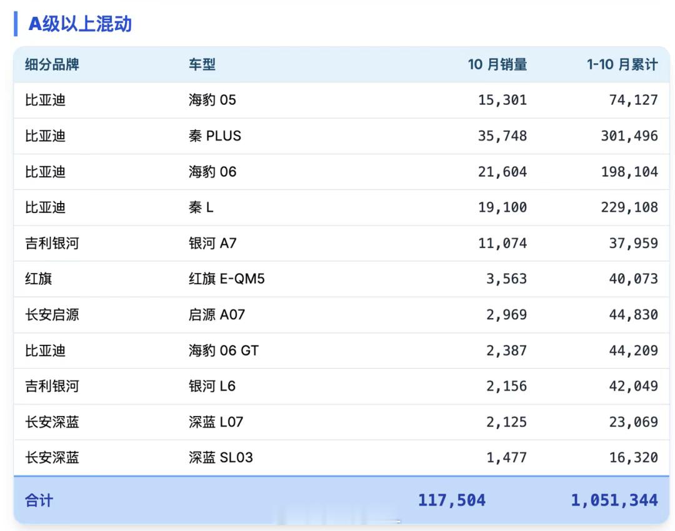The image size is (675, 531).
Task: Select the value 1,477
Action: (x=506, y=457)
